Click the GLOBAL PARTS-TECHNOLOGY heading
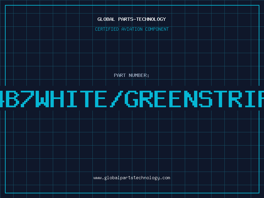This screenshot has height=198, width=264. 132,19
